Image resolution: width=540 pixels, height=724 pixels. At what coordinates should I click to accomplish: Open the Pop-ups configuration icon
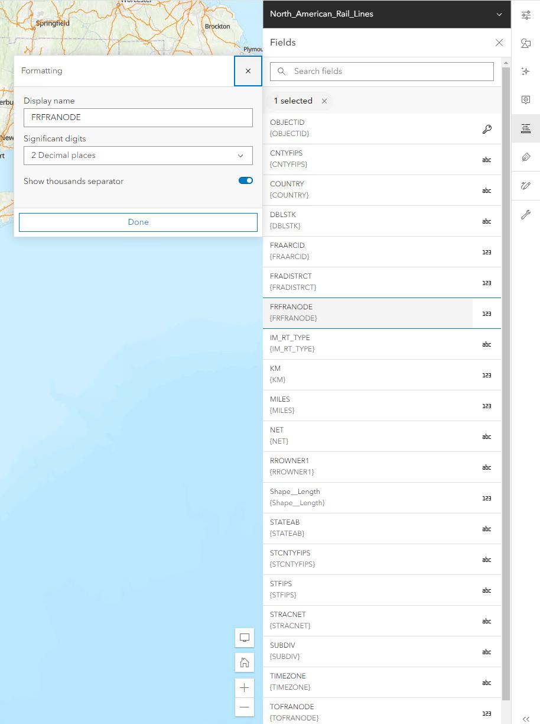(525, 99)
